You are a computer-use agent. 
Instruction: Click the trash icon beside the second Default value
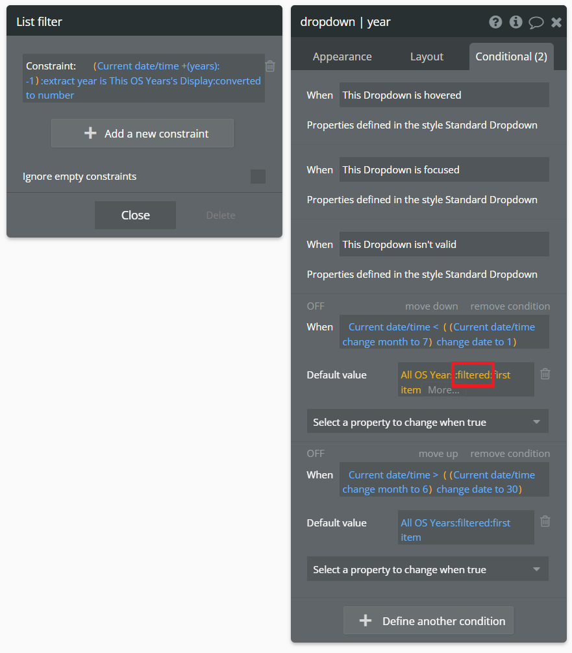[545, 521]
